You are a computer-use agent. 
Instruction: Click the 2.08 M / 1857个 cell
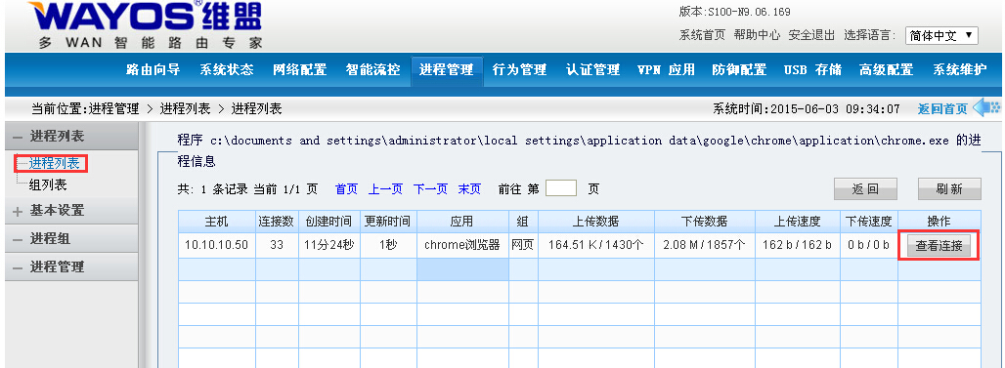pyautogui.click(x=705, y=245)
